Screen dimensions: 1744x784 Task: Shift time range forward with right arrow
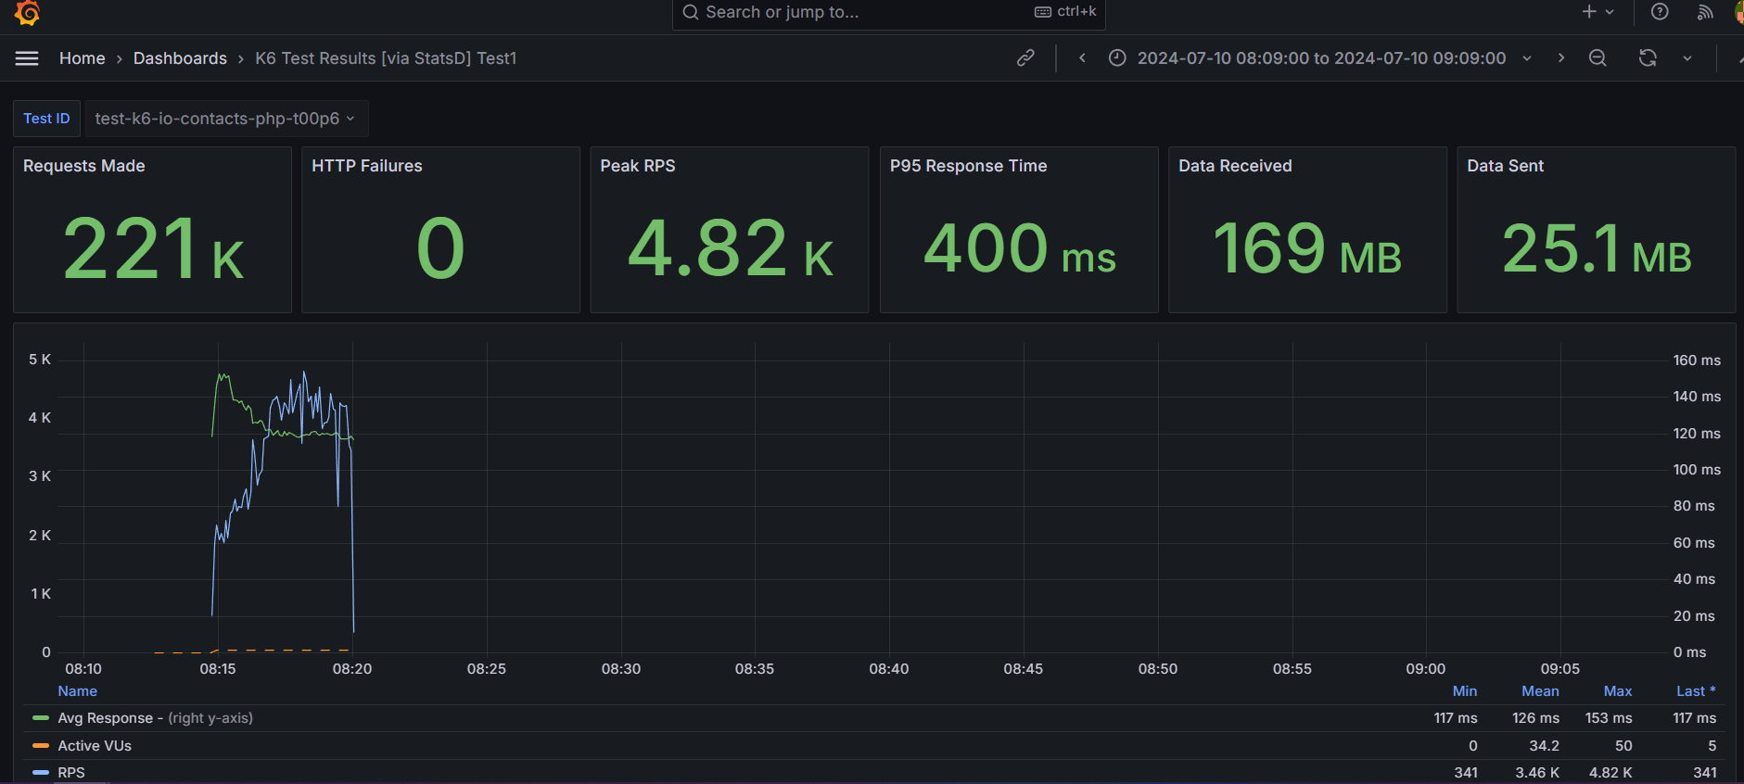click(x=1561, y=58)
